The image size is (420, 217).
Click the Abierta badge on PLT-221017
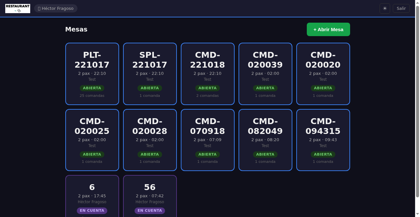(92, 88)
